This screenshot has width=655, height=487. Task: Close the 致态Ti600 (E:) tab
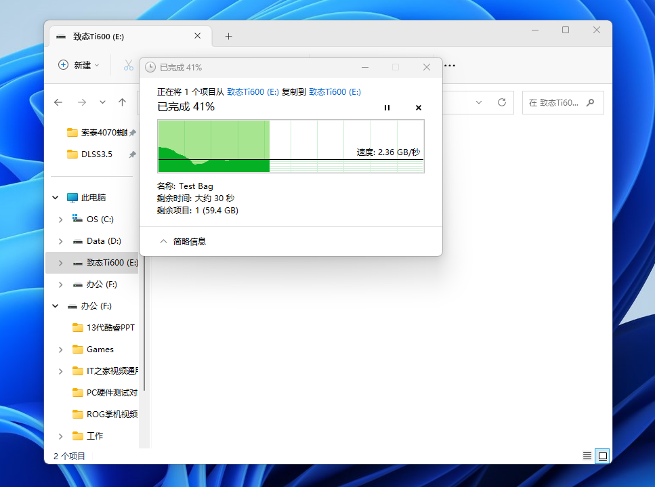[x=197, y=37]
